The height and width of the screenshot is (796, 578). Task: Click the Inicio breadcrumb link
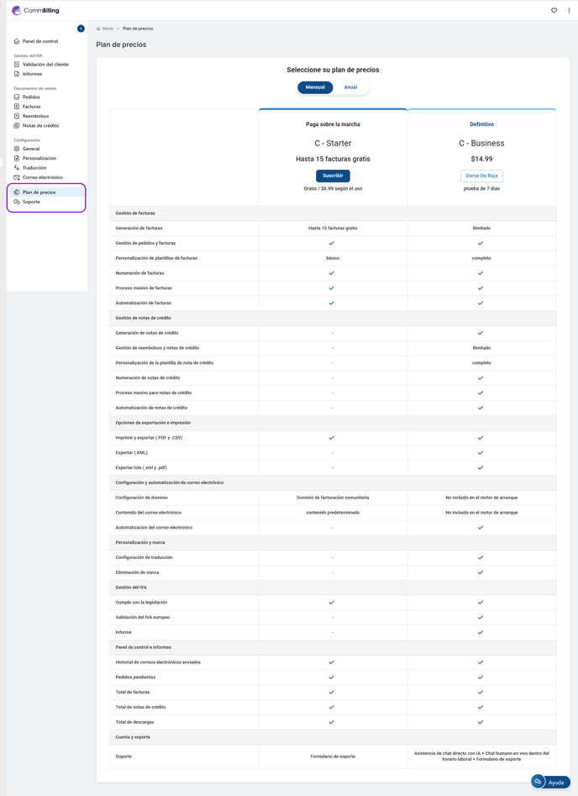(x=108, y=29)
